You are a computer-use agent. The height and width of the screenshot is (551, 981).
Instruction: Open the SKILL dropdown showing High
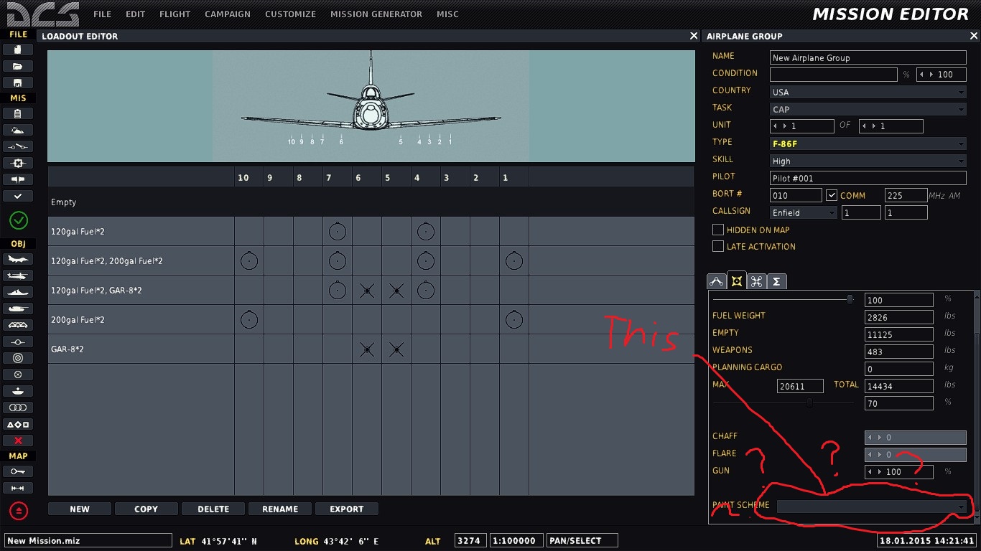coord(868,161)
